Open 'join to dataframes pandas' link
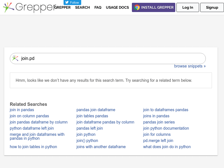The height and width of the screenshot is (168, 224). 165,110
